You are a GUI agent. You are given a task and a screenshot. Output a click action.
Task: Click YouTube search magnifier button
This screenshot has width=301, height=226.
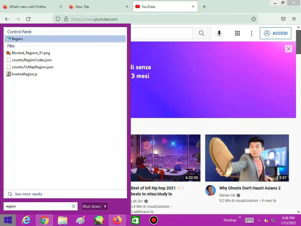pos(202,33)
